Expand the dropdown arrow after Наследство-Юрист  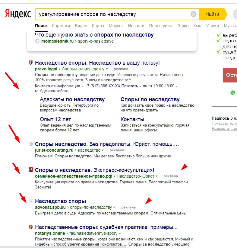156,176
